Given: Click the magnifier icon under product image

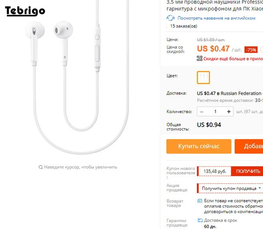Looking at the screenshot, I should 40,167.
